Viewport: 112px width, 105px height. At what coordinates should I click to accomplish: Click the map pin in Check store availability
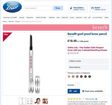[83, 91]
